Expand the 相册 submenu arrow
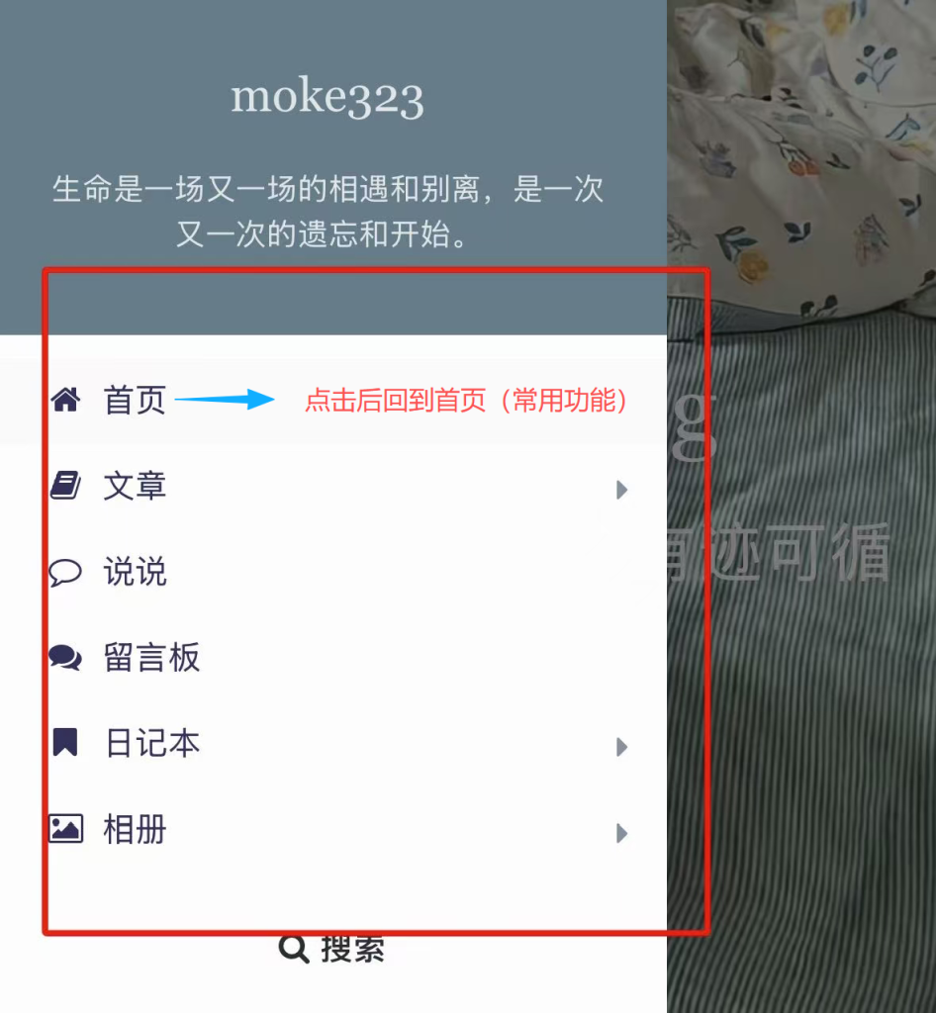Viewport: 936px width, 1013px height. click(x=621, y=833)
